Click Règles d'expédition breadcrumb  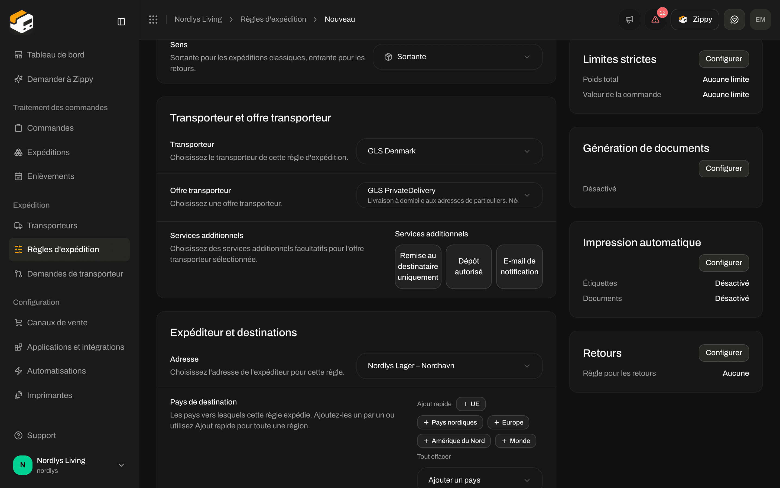[x=273, y=19]
